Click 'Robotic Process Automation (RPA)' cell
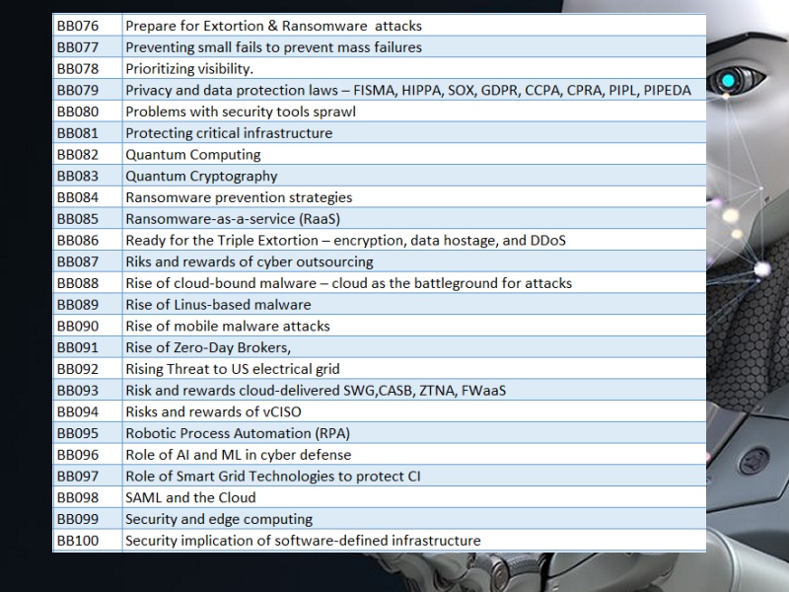The image size is (789, 592). click(238, 433)
